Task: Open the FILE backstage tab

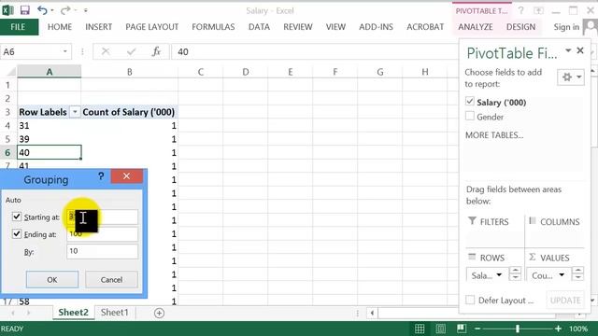Action: 18,27
